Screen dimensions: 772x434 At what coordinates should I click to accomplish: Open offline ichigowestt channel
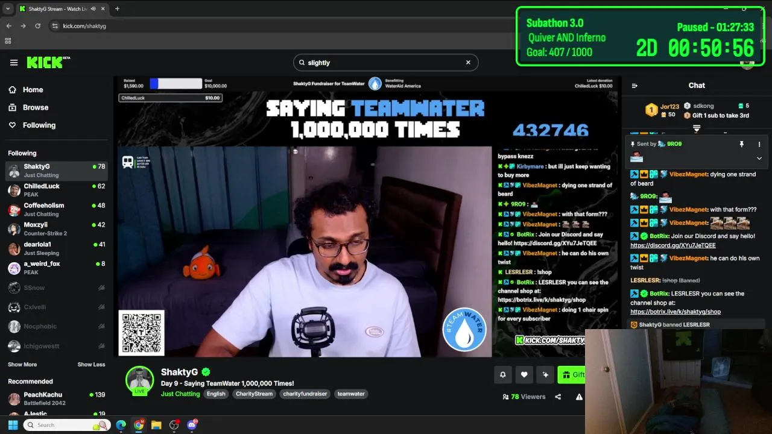click(x=57, y=346)
